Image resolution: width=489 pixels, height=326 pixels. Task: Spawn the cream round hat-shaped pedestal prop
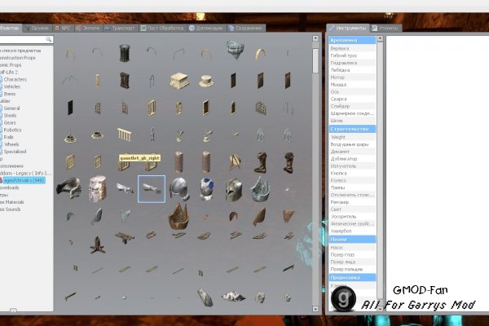pyautogui.click(x=206, y=81)
